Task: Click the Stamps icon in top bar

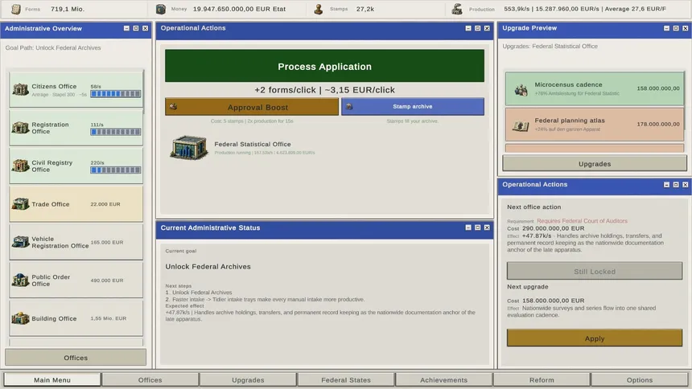Action: pos(318,9)
